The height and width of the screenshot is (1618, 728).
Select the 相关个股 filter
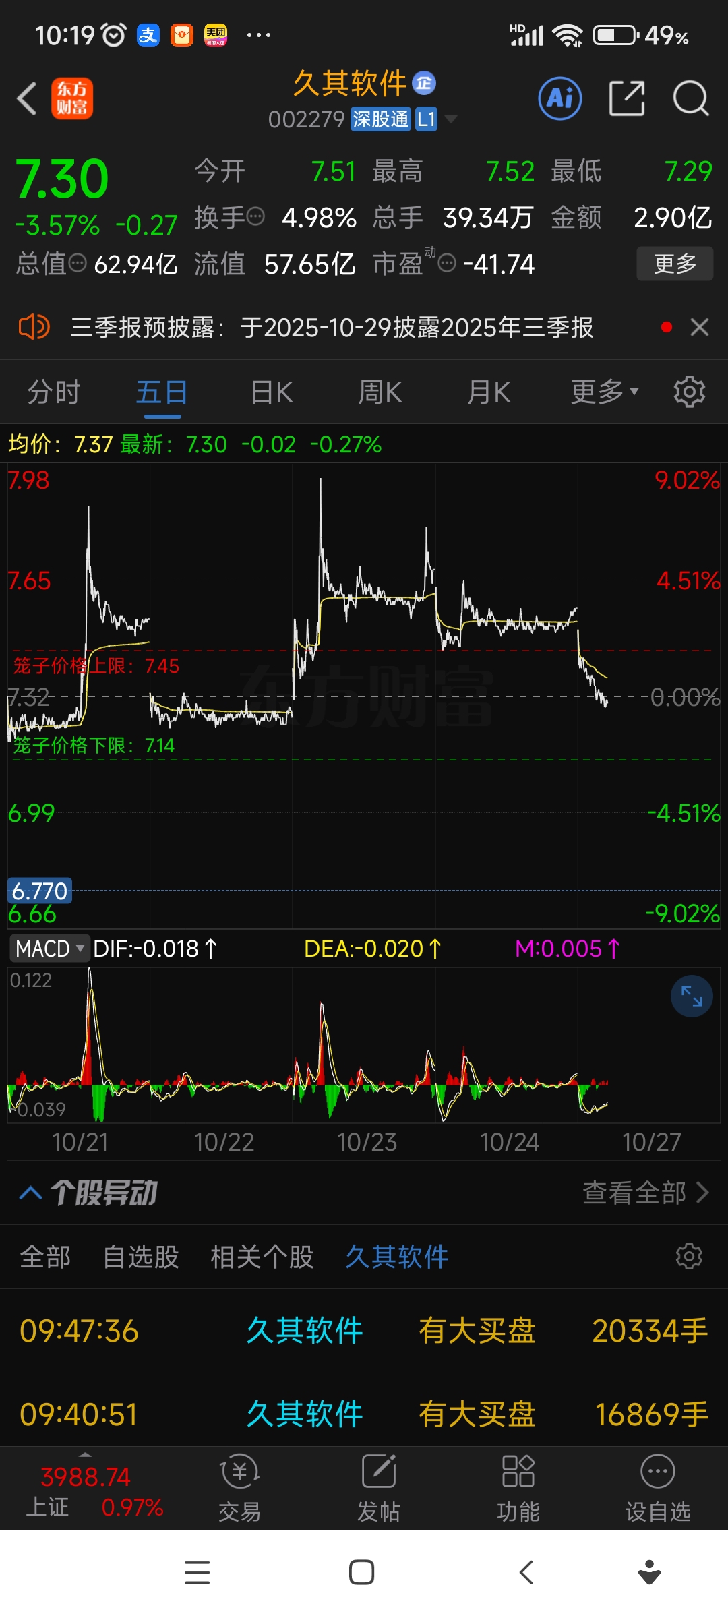click(262, 1257)
